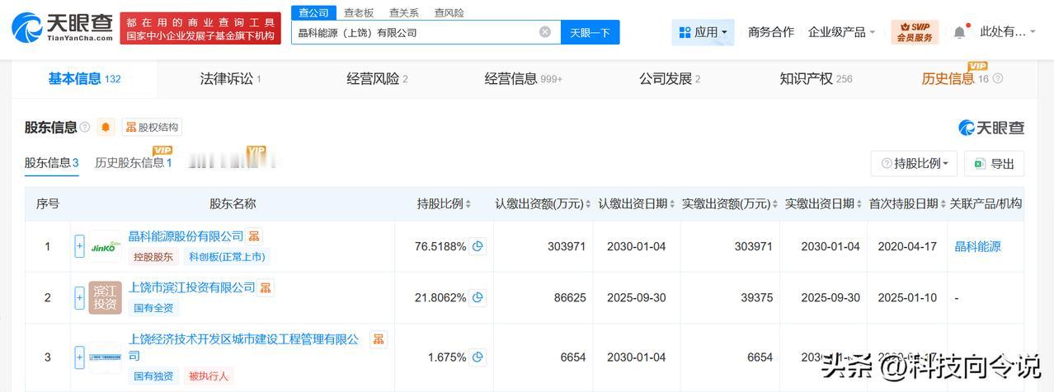Switch to 查关系 search tab
Image resolution: width=1054 pixels, height=392 pixels.
404,12
